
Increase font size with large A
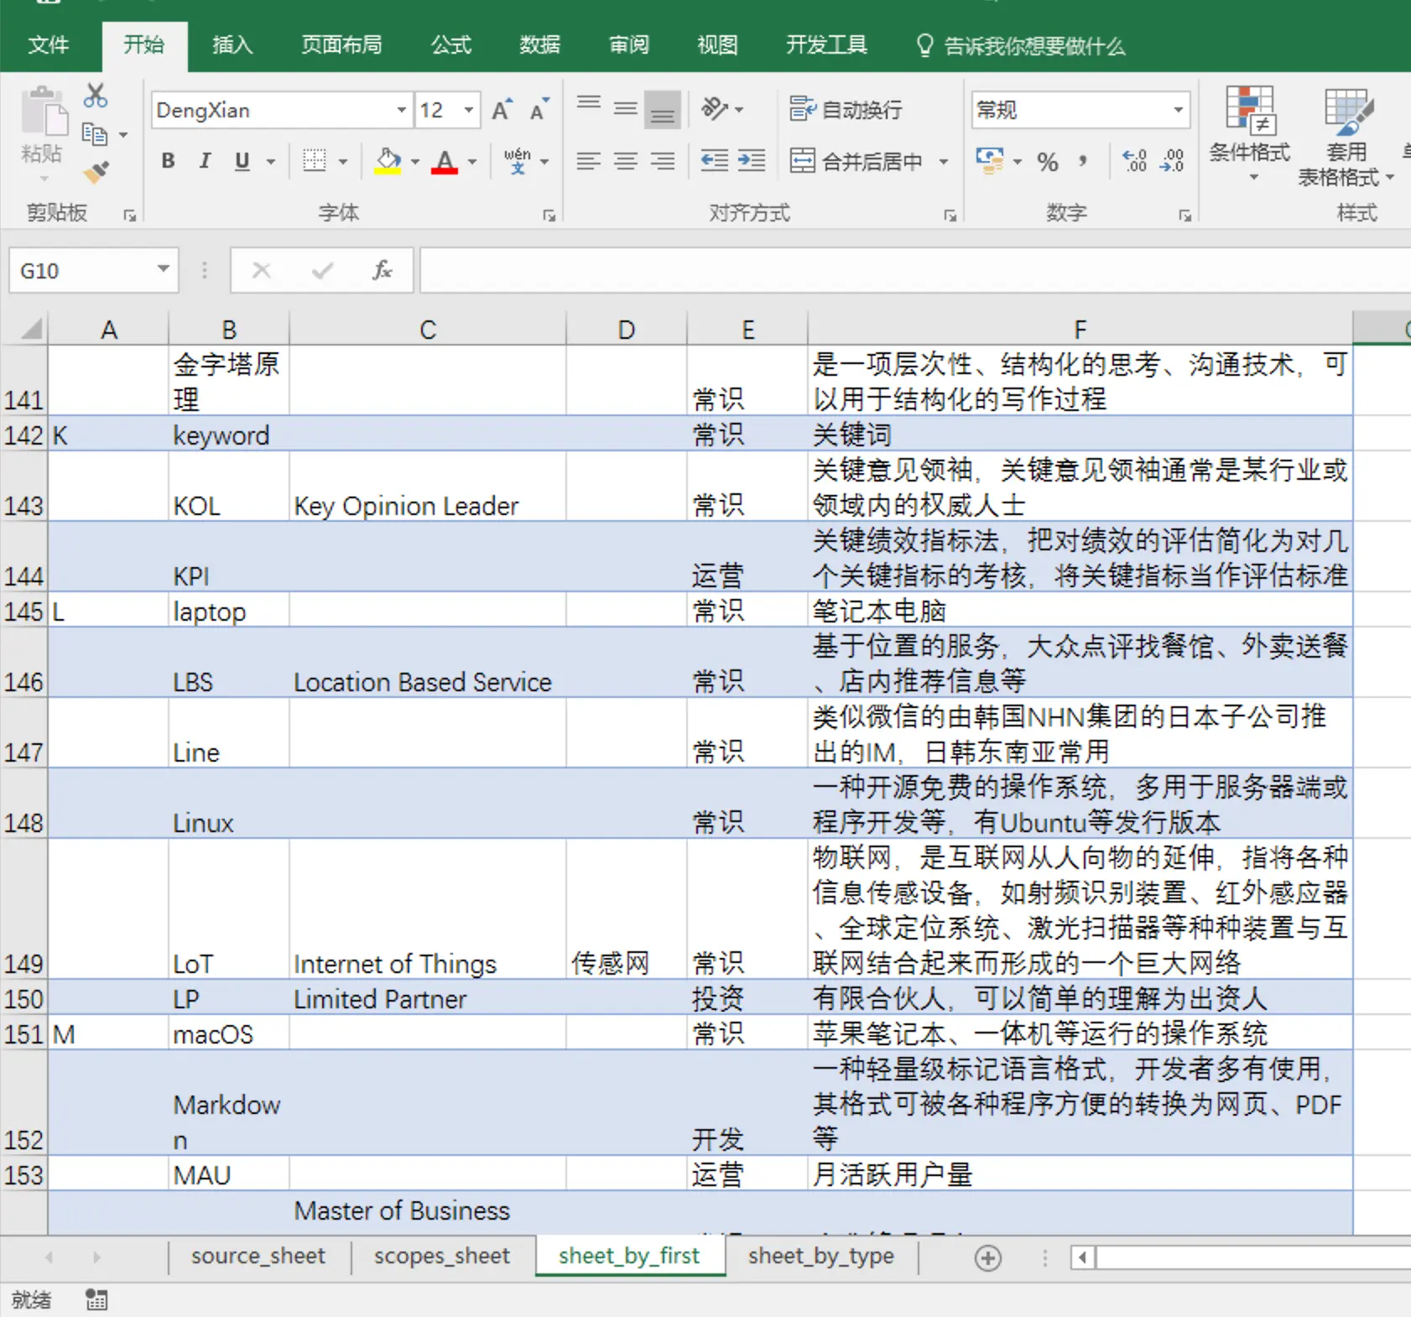502,110
